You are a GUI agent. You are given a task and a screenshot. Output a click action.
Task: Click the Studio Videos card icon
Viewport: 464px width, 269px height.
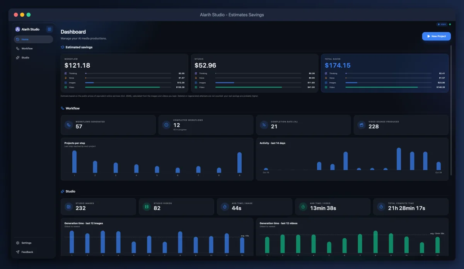click(147, 207)
